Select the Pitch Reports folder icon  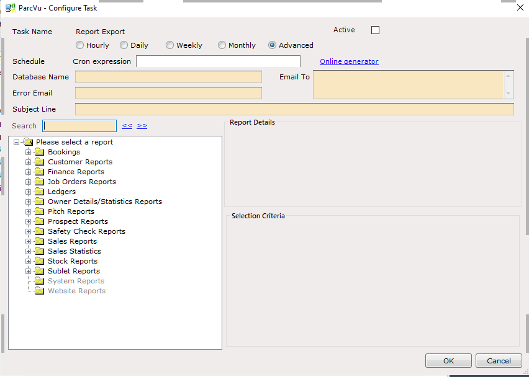tap(40, 211)
